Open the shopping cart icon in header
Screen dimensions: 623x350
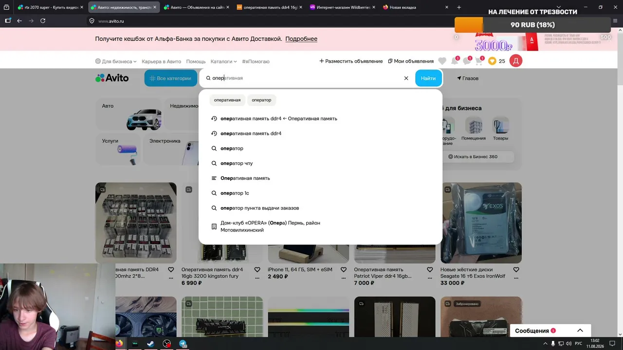tap(479, 61)
